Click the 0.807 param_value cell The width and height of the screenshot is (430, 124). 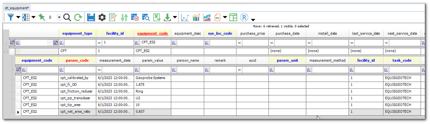point(153,111)
